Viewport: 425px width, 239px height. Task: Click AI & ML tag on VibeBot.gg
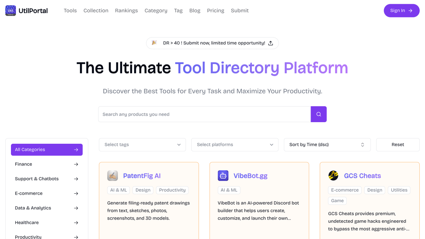(229, 190)
